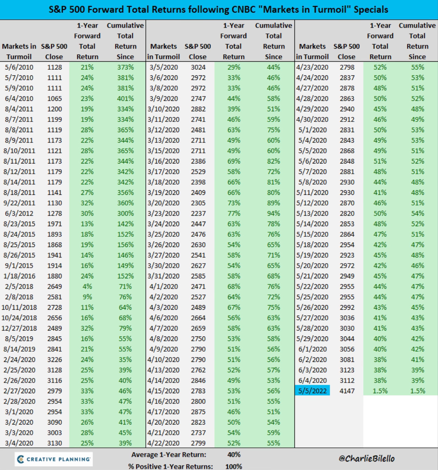438x470 pixels.
Task: Select the 3024 close value for 3/5/2020
Action: tap(198, 67)
